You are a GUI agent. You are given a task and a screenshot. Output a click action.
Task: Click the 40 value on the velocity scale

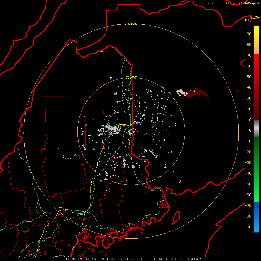tap(249, 87)
